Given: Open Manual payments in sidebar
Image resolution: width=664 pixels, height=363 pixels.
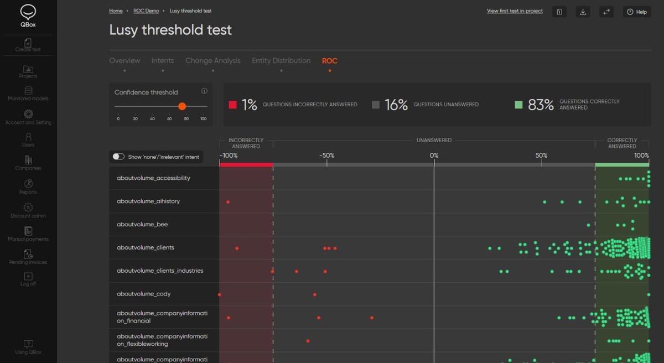Looking at the screenshot, I should tap(28, 234).
